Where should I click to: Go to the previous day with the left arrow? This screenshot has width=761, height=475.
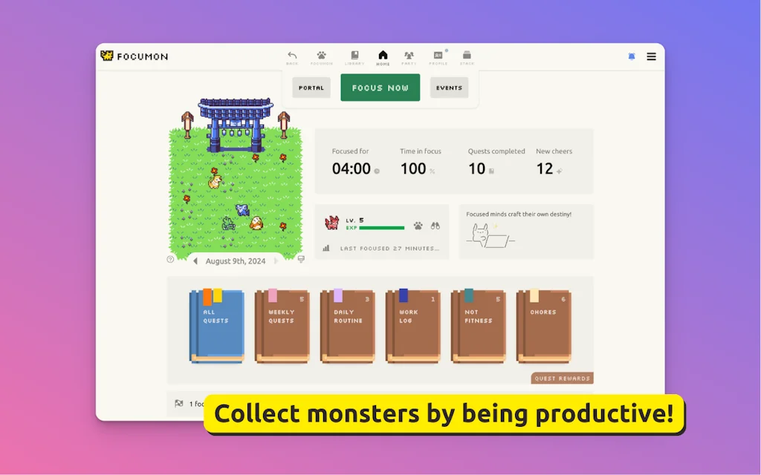[196, 261]
